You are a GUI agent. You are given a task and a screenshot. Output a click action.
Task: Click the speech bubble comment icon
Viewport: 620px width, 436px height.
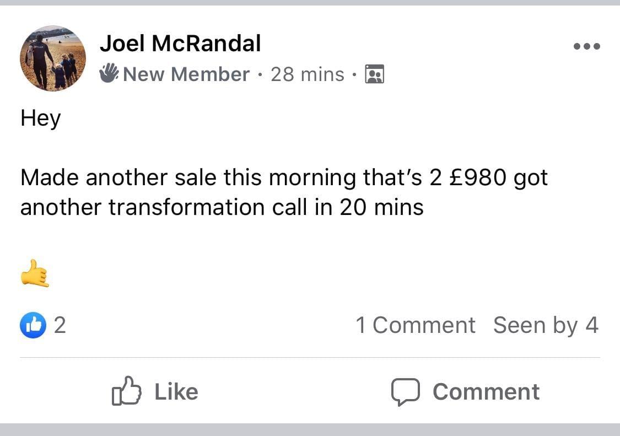coord(405,392)
